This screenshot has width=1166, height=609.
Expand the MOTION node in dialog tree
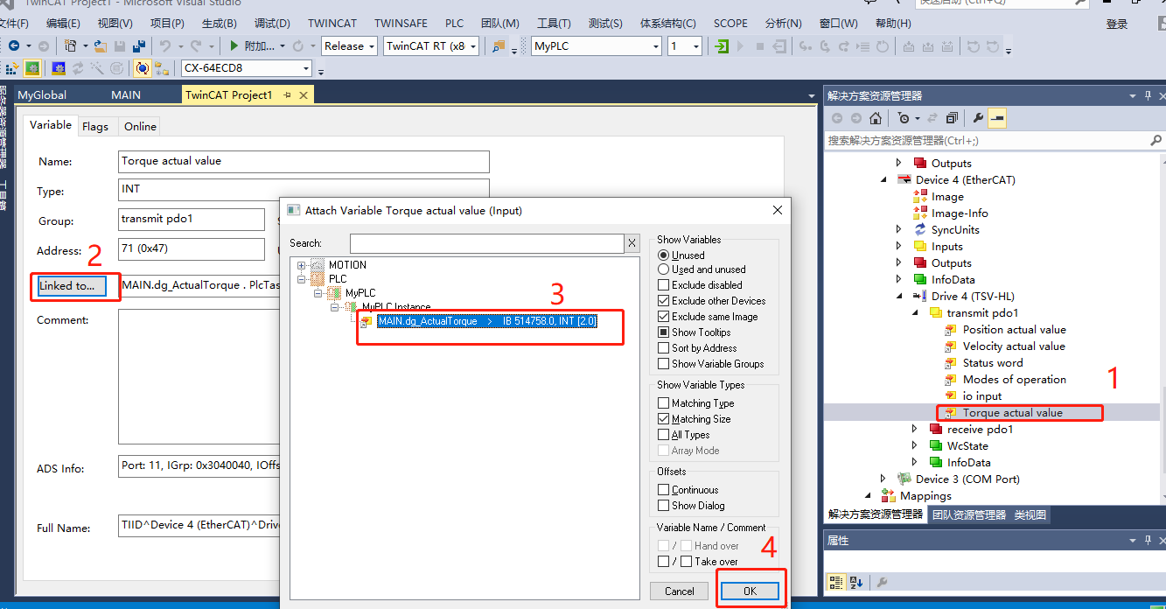(x=303, y=265)
